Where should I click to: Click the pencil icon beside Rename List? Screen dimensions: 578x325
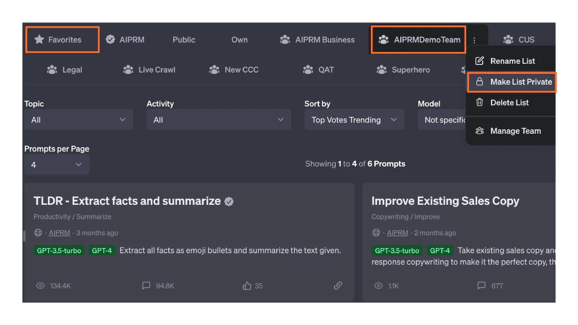480,61
